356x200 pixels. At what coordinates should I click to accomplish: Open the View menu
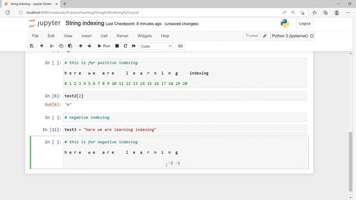(x=68, y=36)
